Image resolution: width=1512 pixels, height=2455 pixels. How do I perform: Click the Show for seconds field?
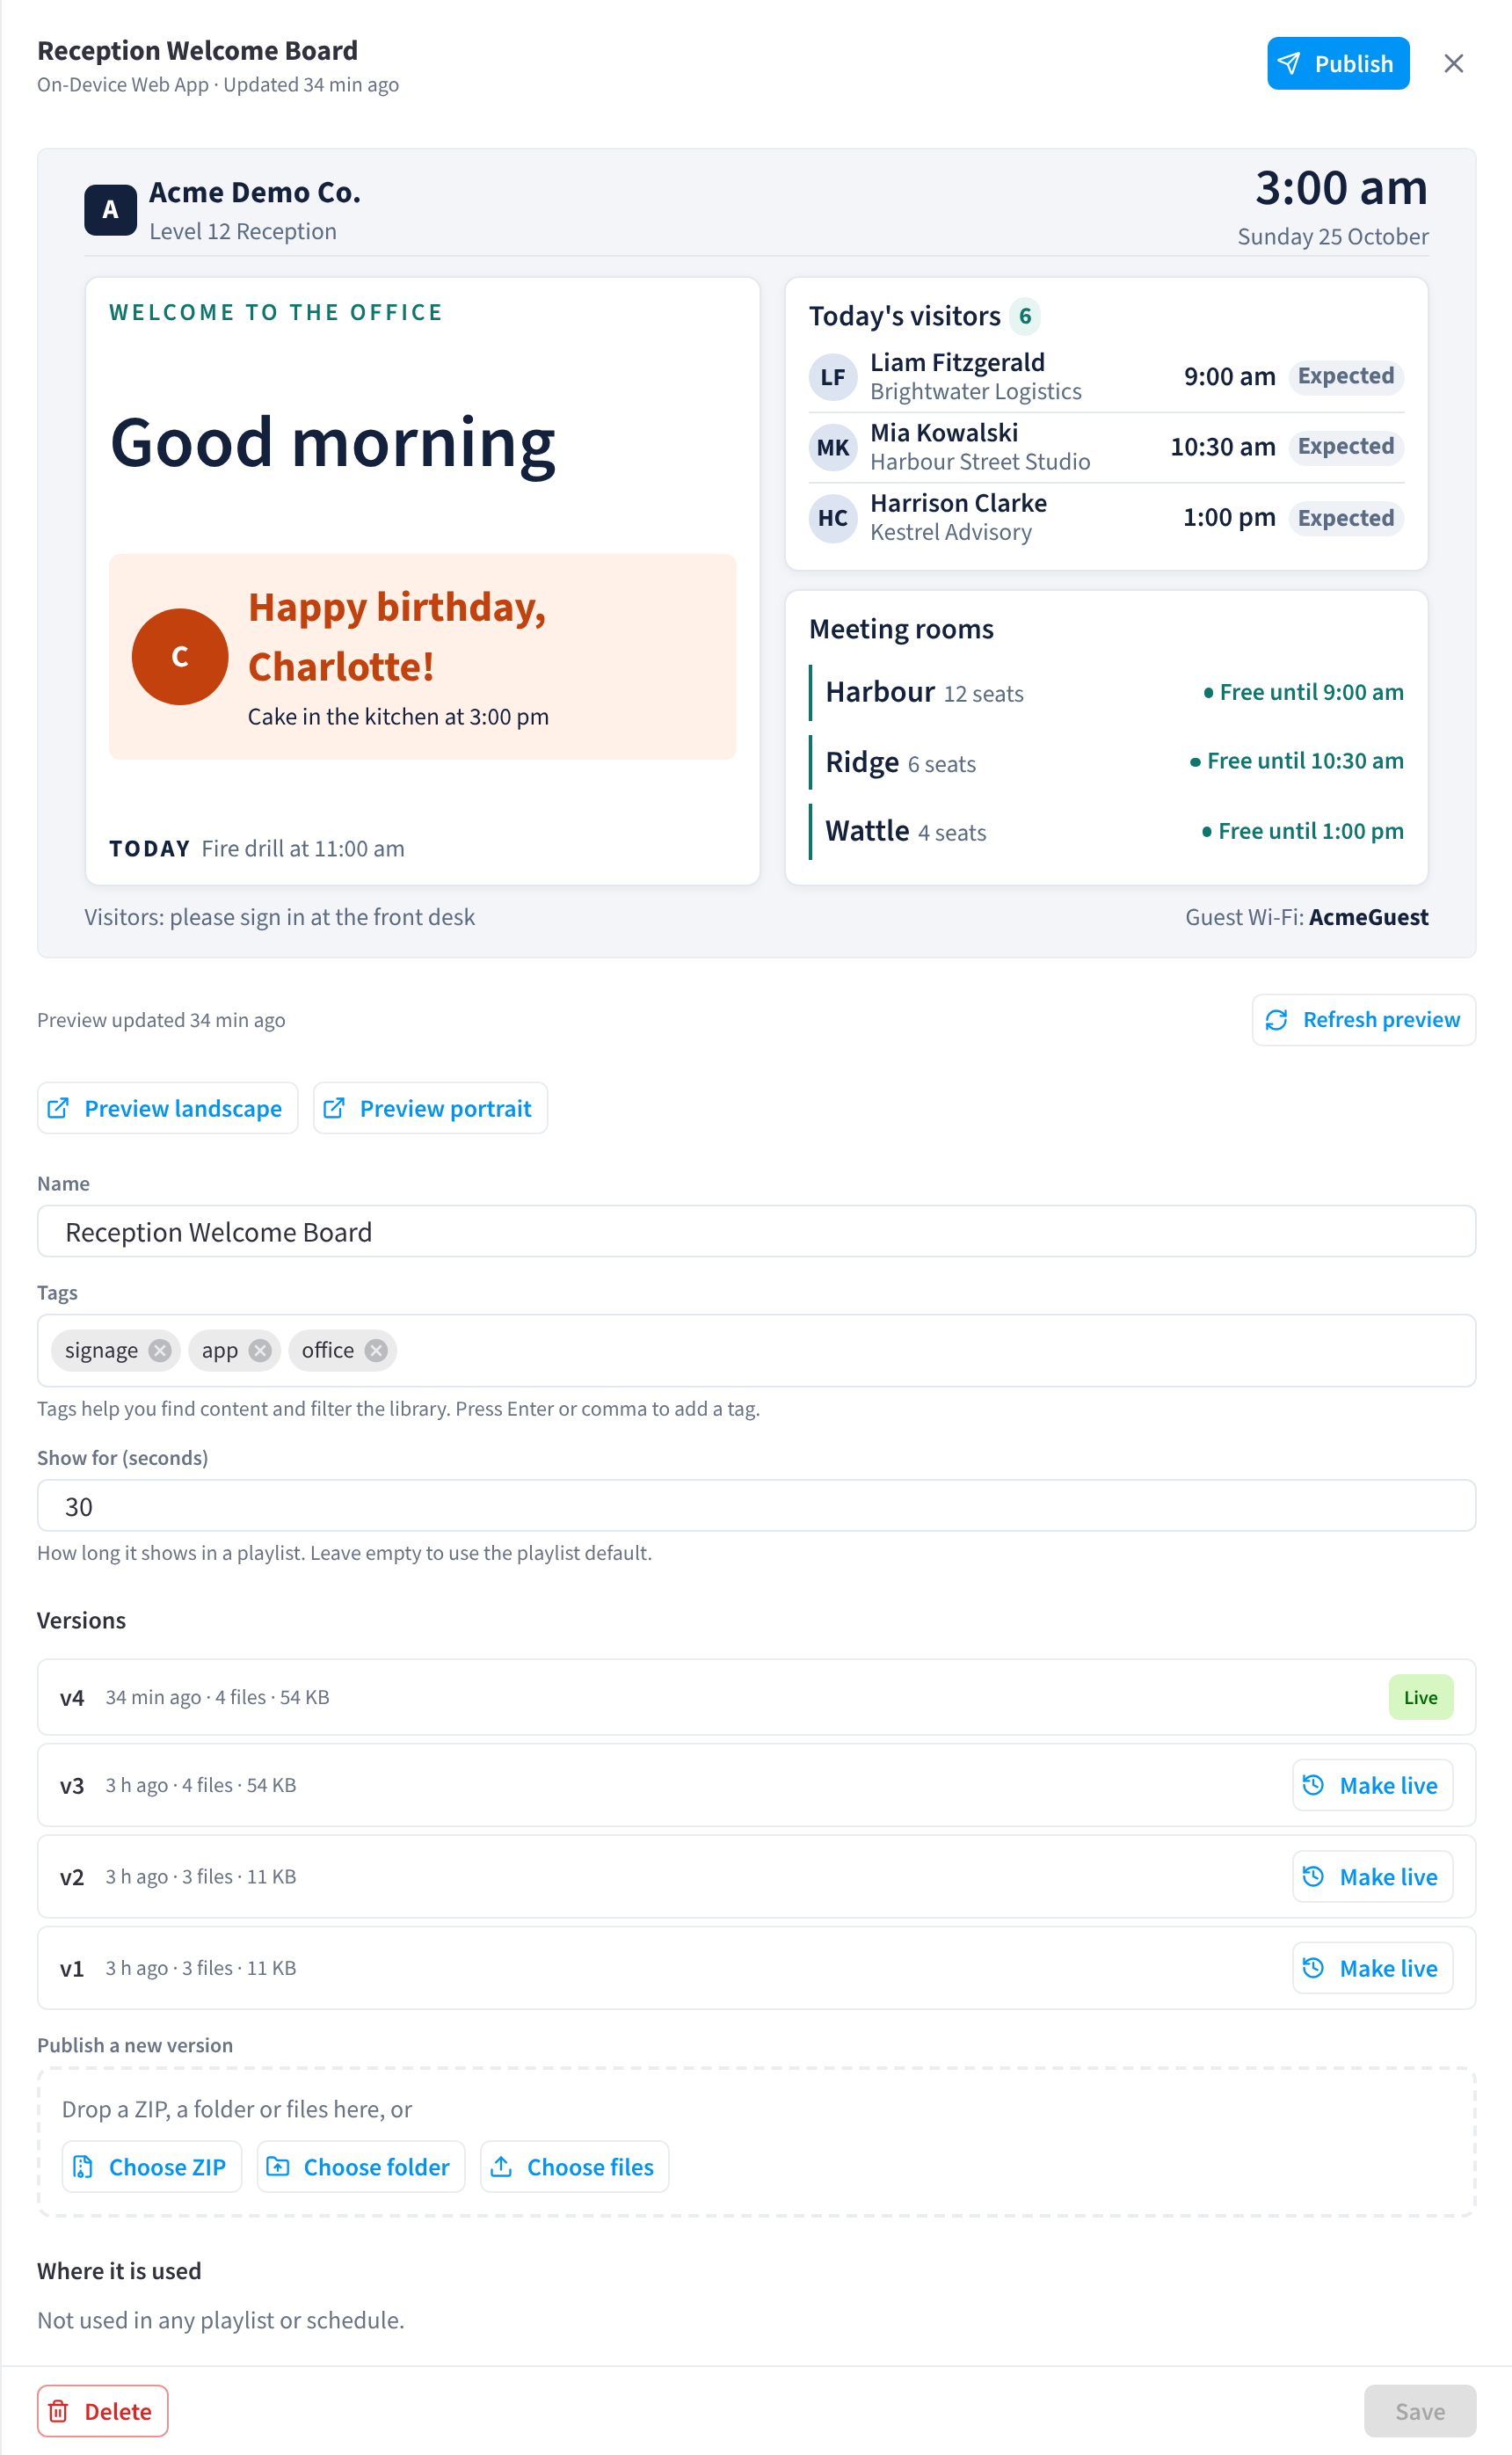point(756,1505)
